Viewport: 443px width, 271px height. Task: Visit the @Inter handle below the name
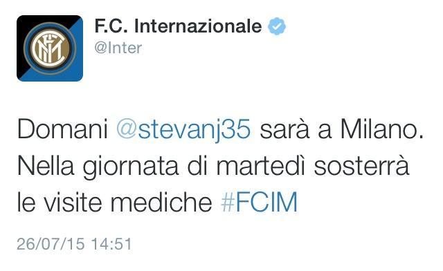pos(118,48)
